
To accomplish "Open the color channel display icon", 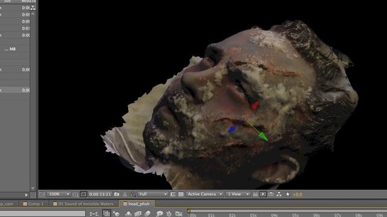I will click(x=133, y=194).
